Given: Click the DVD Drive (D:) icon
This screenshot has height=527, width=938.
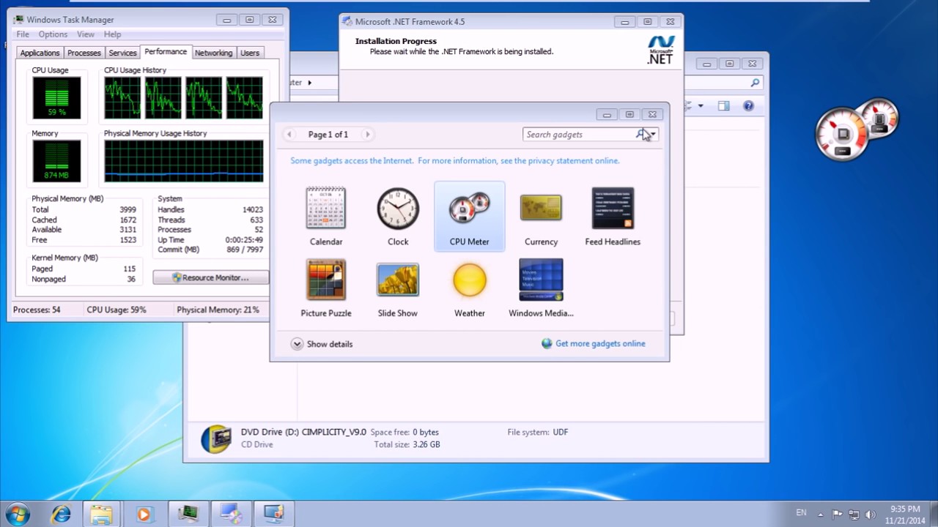Looking at the screenshot, I should click(x=216, y=438).
